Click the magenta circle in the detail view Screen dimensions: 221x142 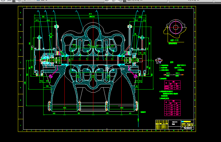pyautogui.click(x=175, y=27)
